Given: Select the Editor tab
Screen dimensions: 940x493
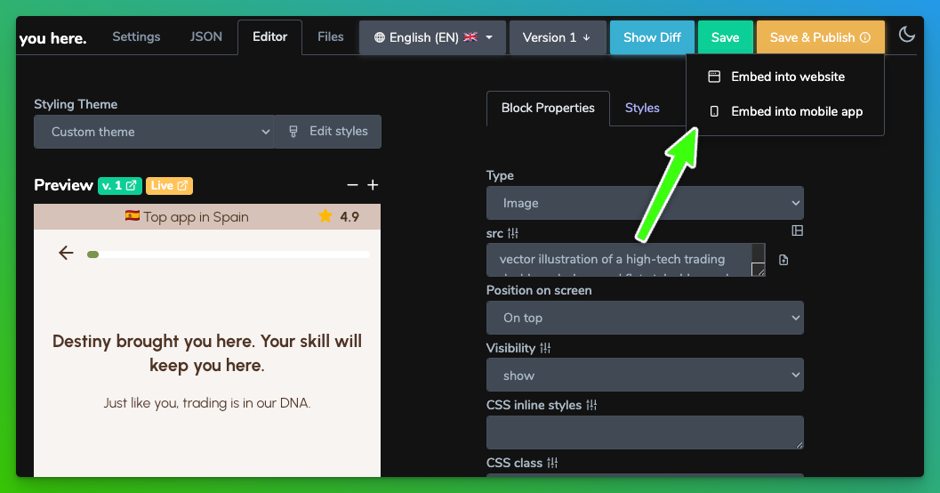Looking at the screenshot, I should click(269, 36).
